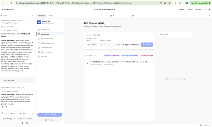The width and height of the screenshot is (212, 127).
Task: Click Demo: Orchestrate button
Action: point(112,55)
